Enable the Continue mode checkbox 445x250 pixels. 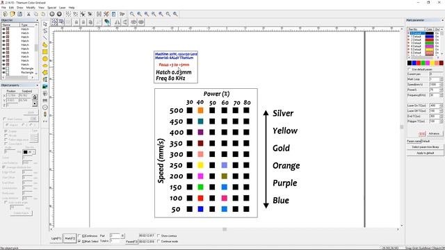click(159, 241)
